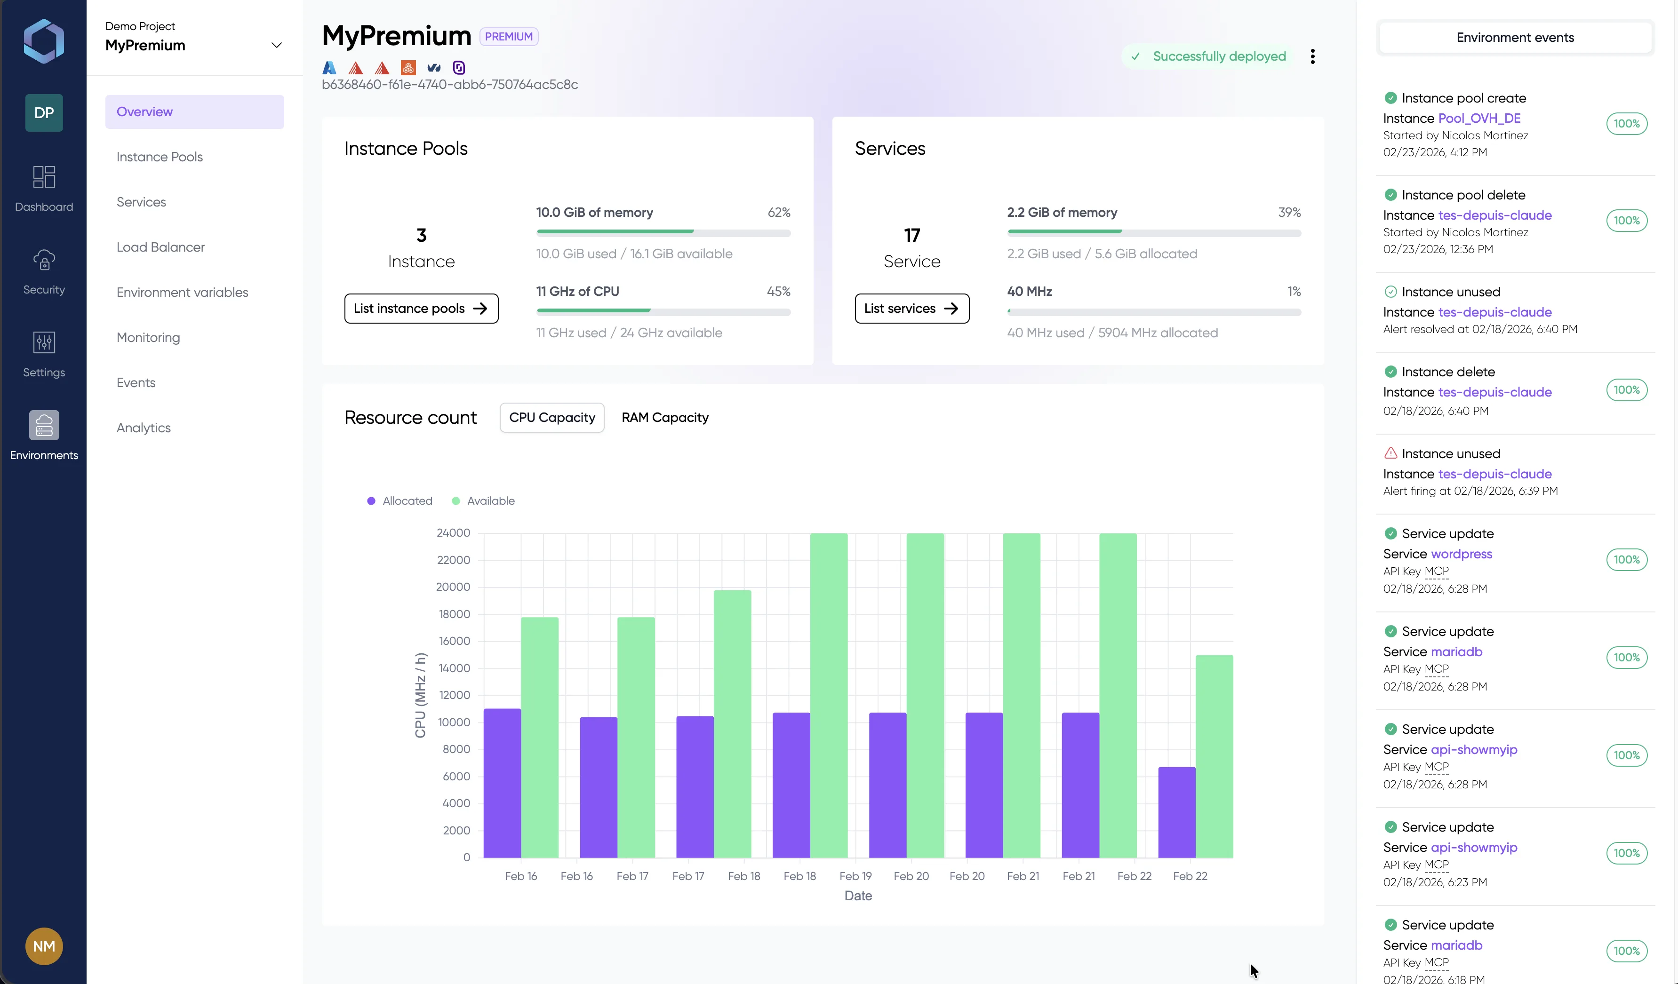The height and width of the screenshot is (984, 1678).
Task: Click the Instance Pools memory usage bar
Action: 663,232
